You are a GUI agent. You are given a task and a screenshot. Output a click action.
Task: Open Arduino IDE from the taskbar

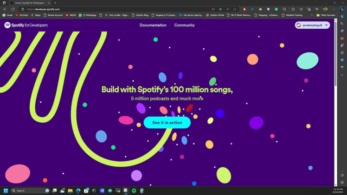[110, 190]
